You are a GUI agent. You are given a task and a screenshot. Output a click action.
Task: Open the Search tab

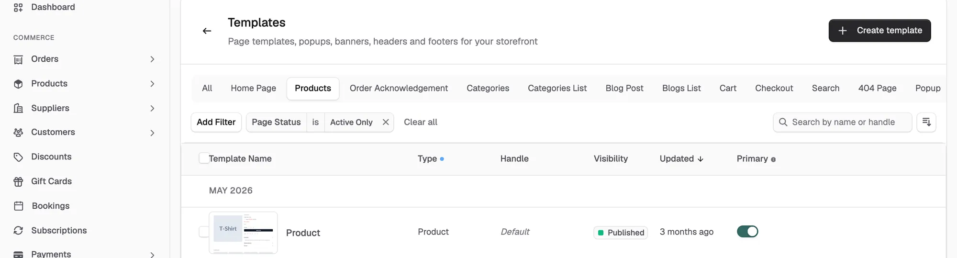(825, 89)
